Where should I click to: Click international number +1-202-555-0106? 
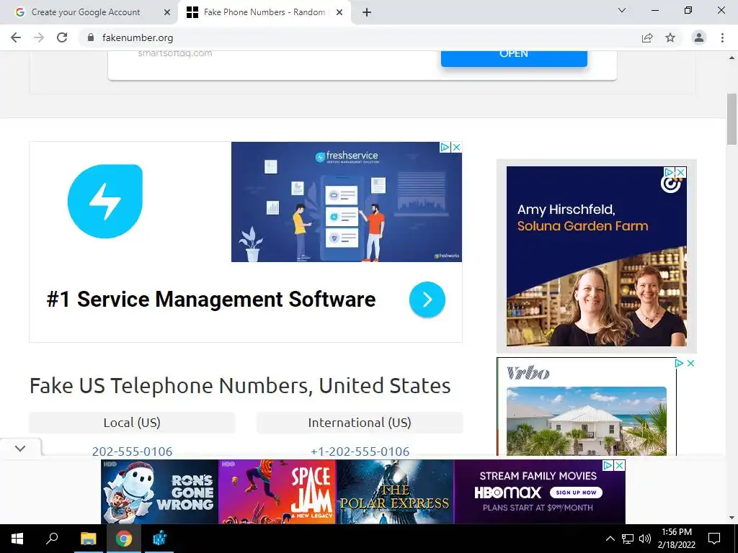tap(360, 451)
